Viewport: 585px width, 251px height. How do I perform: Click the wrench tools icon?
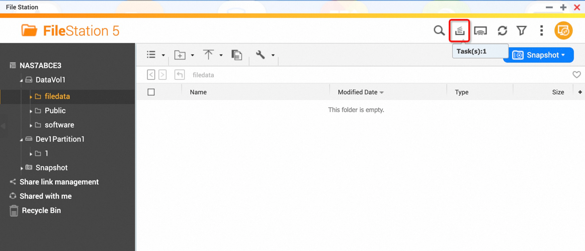click(x=260, y=55)
